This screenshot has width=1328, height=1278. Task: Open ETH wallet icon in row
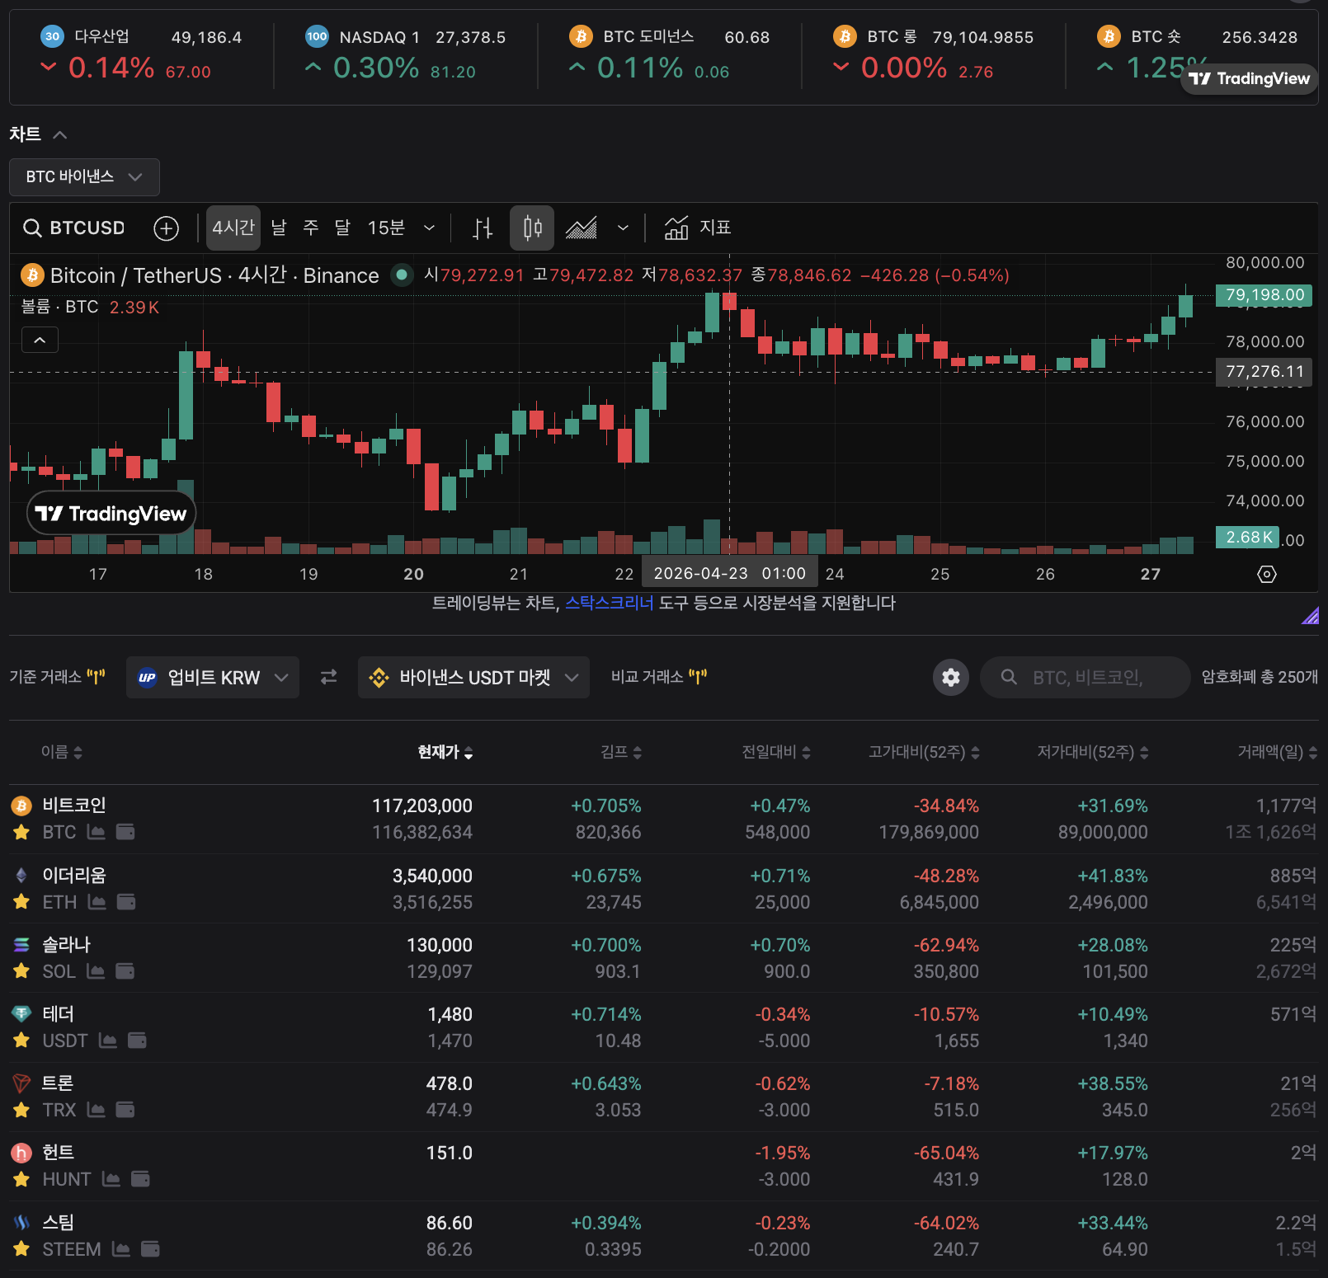[x=126, y=902]
